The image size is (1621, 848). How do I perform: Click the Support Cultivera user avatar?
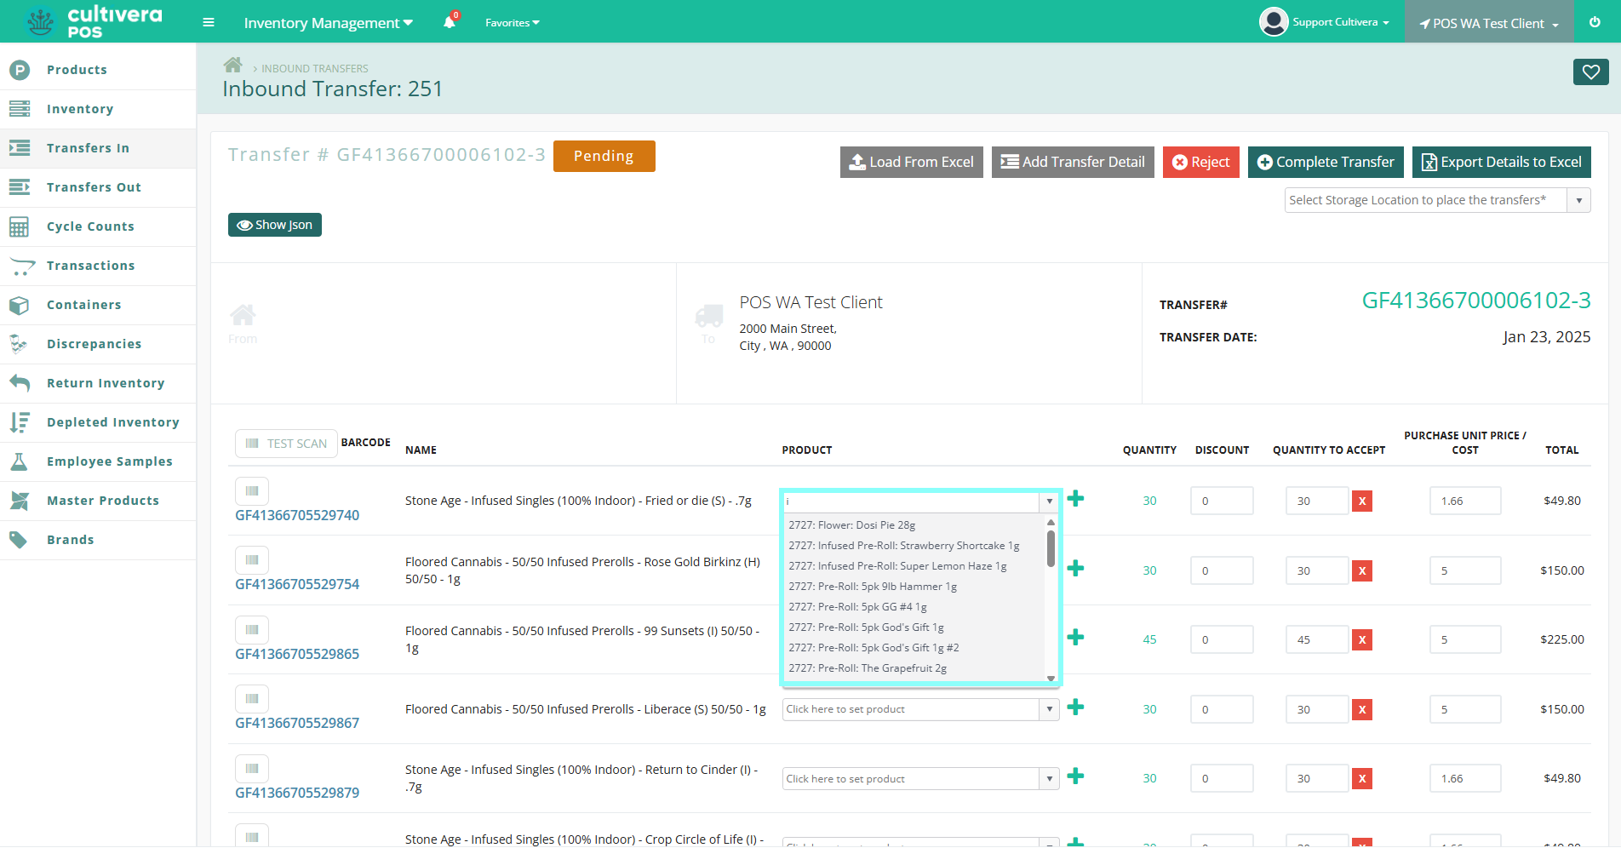tap(1274, 22)
